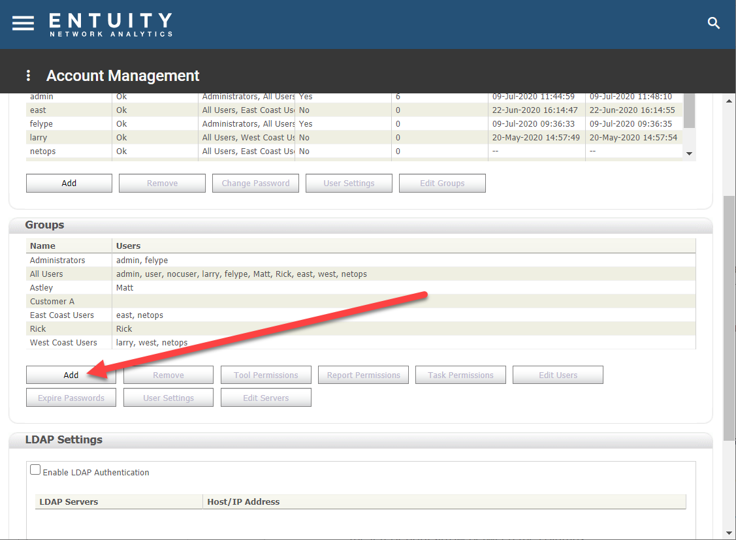Open the hamburger navigation menu

23,23
